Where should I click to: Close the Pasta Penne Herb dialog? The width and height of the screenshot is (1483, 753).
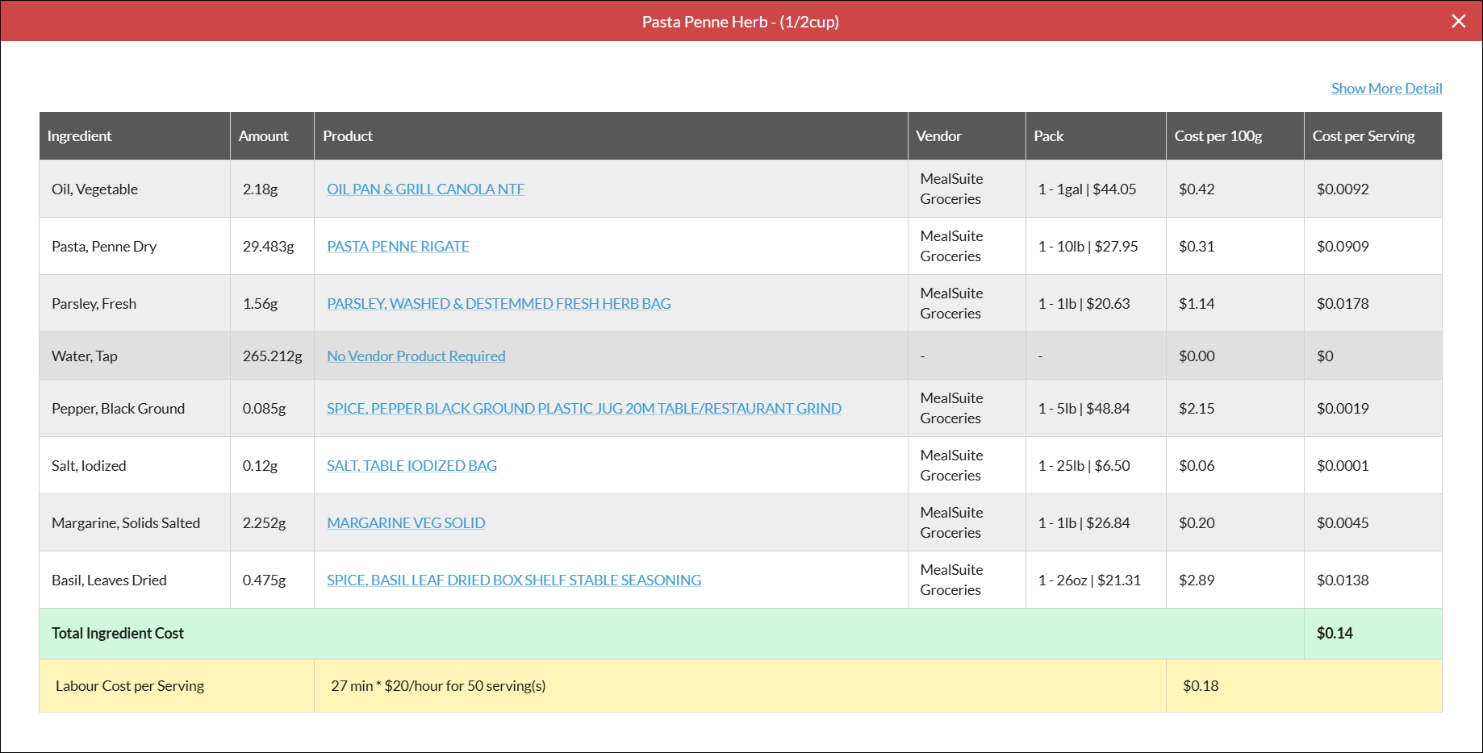[1458, 21]
